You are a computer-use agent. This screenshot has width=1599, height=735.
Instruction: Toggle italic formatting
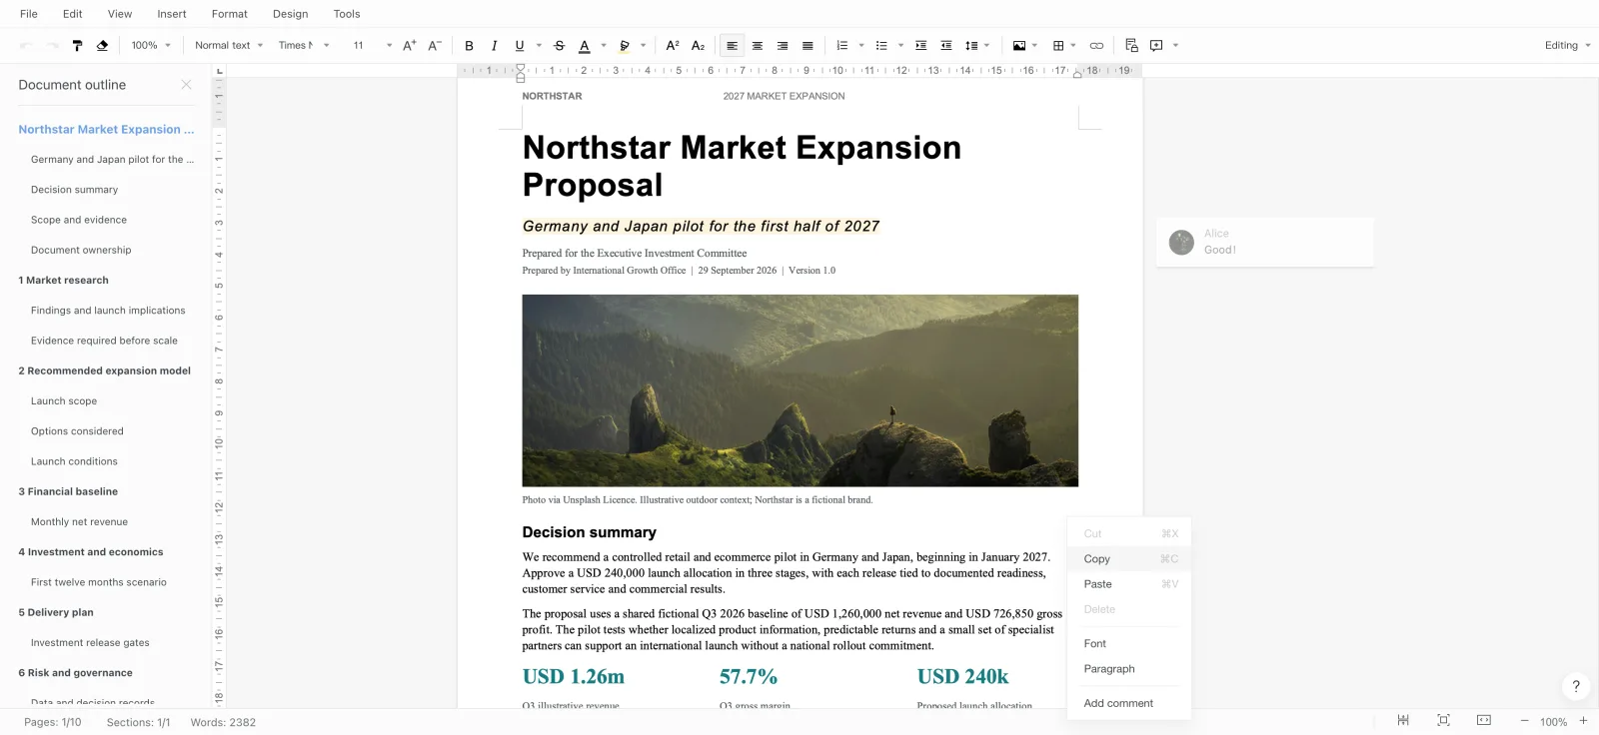[494, 45]
